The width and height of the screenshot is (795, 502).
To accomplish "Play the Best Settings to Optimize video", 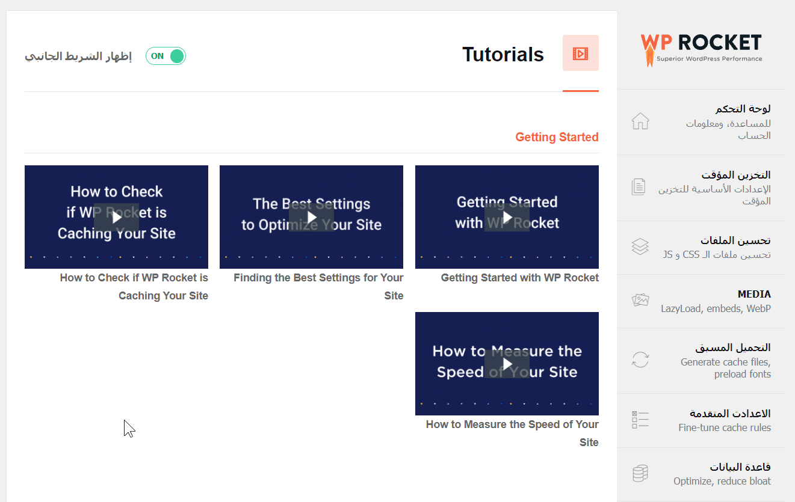I will tap(311, 217).
